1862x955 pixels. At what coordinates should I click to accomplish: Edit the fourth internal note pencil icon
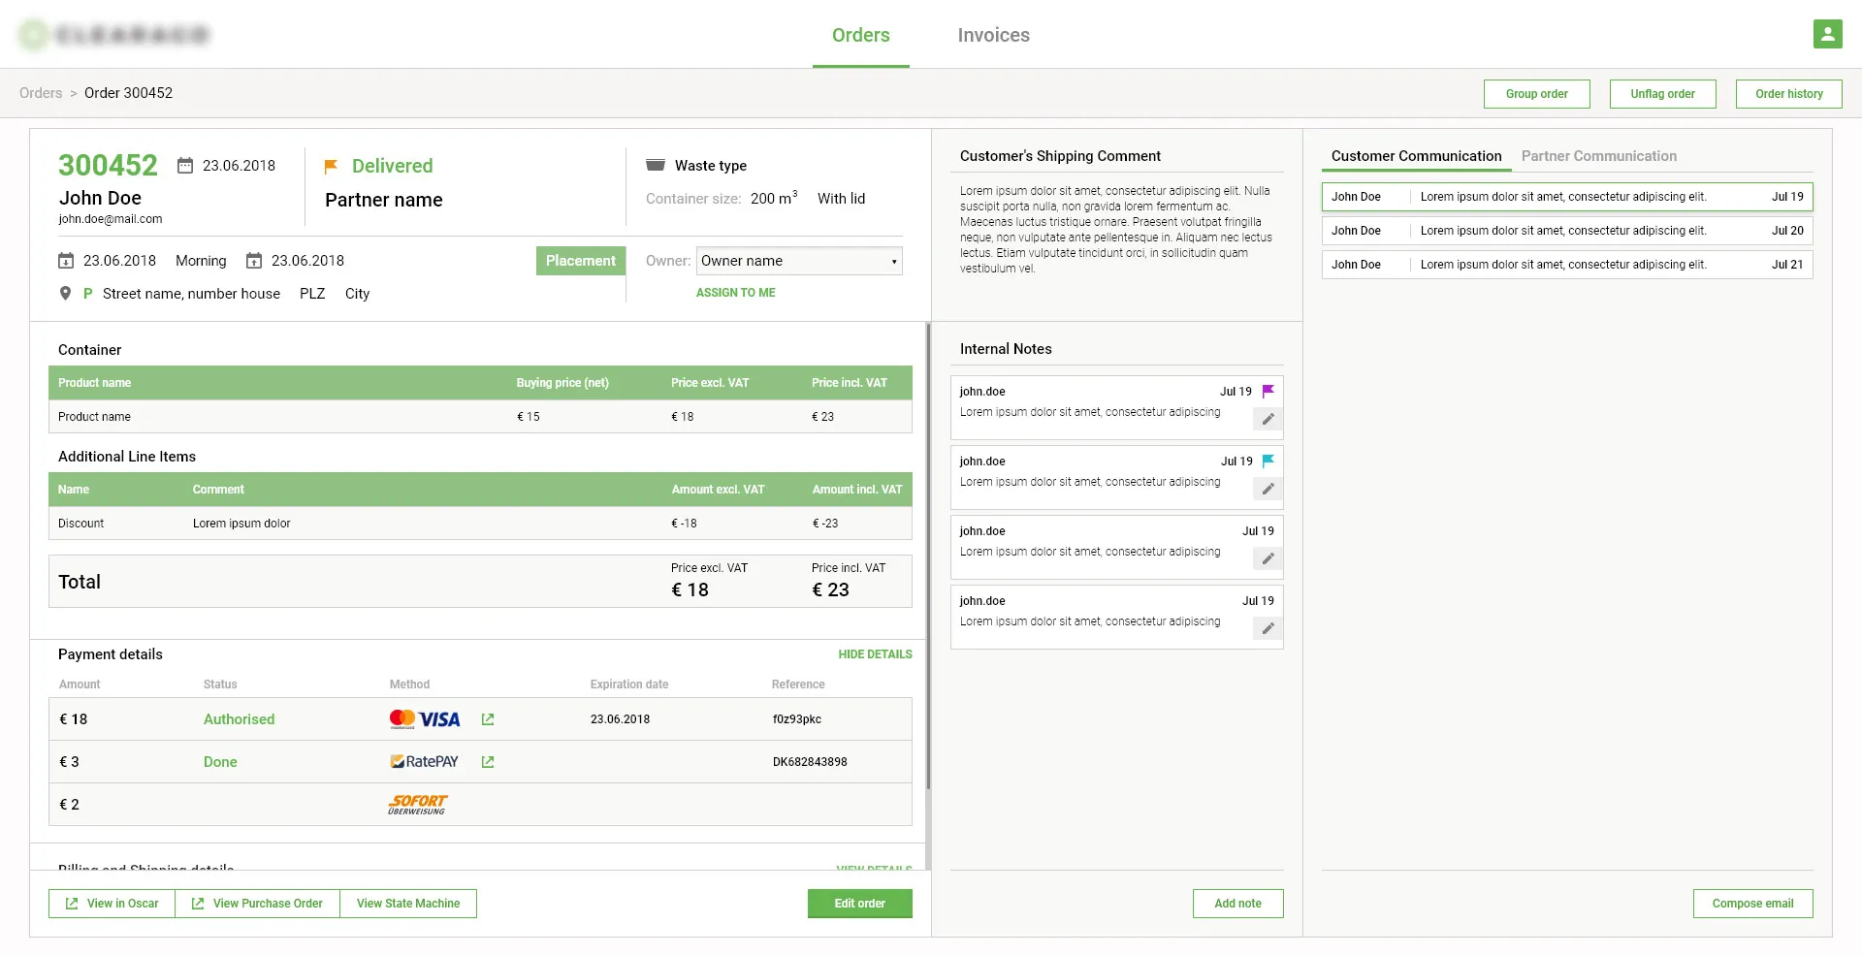click(x=1268, y=628)
